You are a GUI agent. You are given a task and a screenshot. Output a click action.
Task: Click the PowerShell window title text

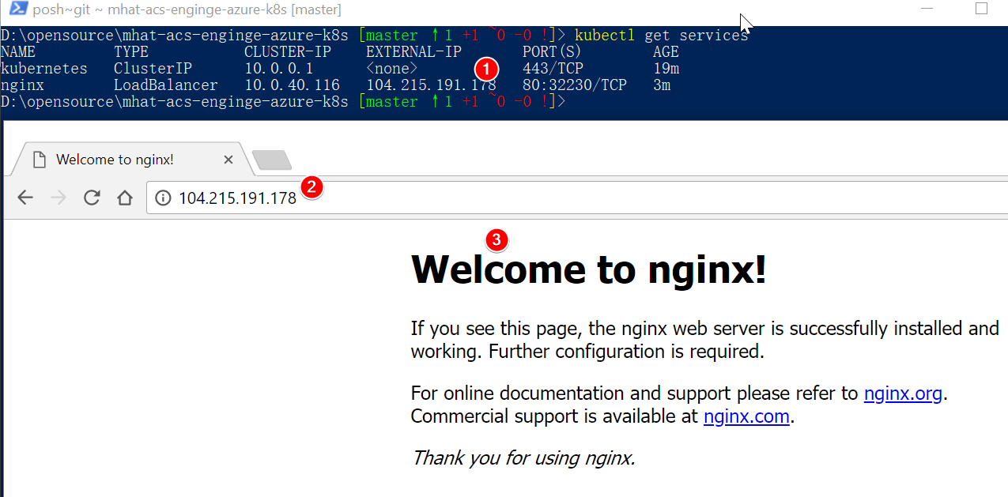[187, 9]
